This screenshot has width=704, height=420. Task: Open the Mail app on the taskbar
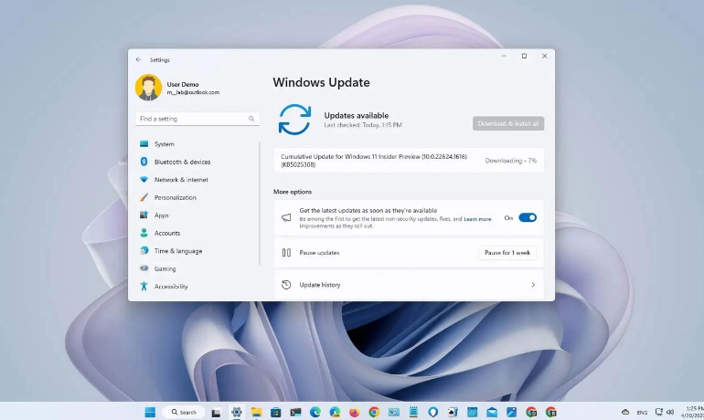pos(492,412)
